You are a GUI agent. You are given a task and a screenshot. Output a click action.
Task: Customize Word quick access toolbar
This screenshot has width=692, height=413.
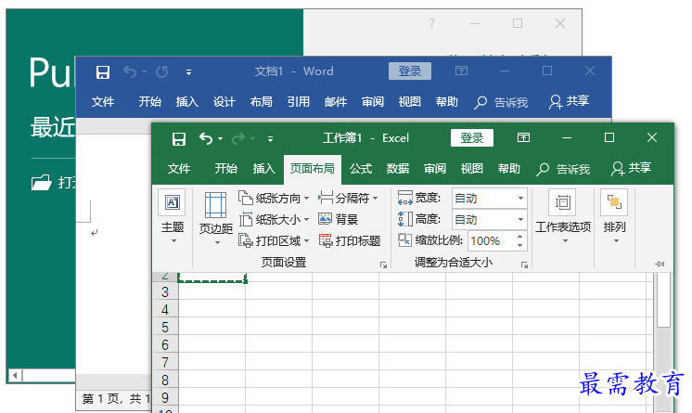188,72
